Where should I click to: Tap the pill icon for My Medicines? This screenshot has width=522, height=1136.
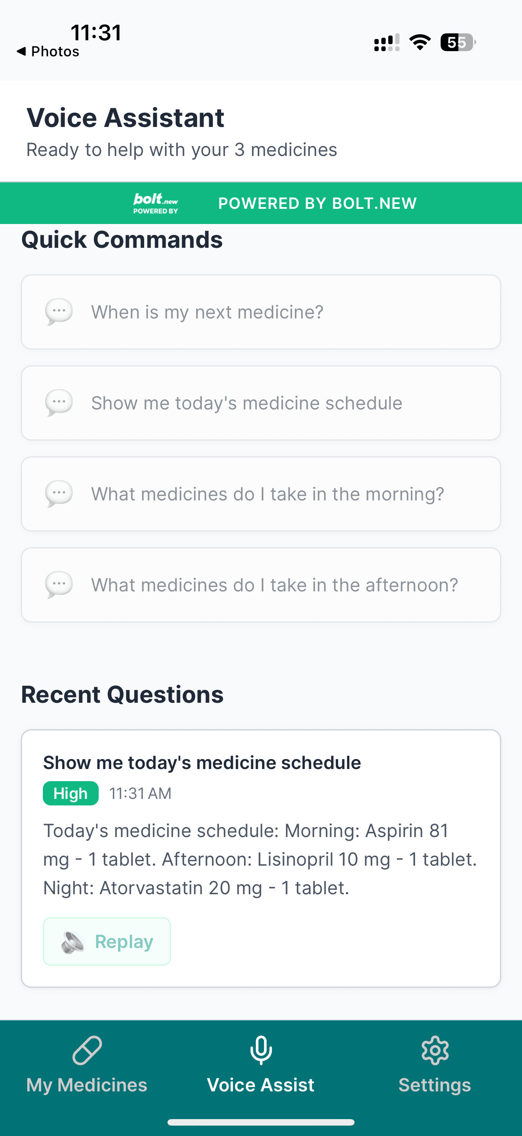87,1051
